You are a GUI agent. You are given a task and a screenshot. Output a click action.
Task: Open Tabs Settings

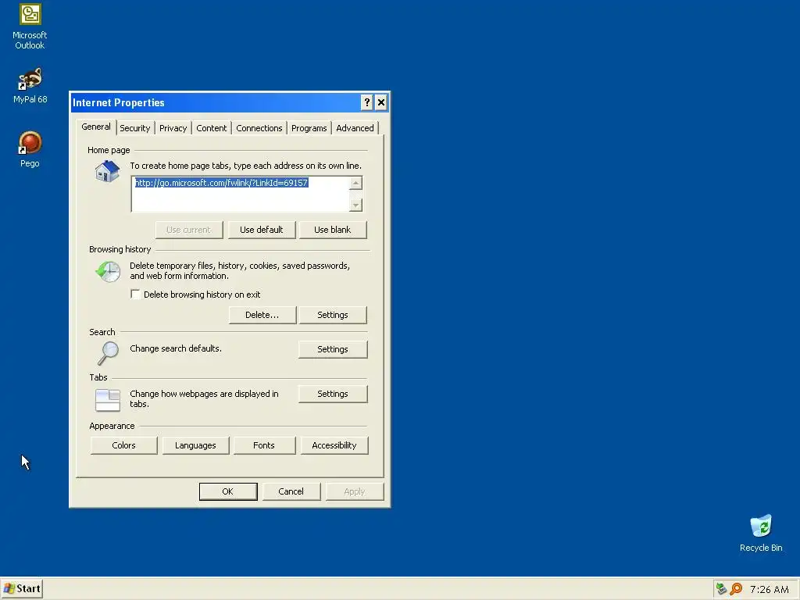(333, 394)
